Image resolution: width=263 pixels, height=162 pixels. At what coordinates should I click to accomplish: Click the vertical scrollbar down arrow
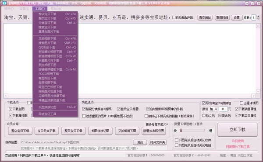tap(258, 91)
